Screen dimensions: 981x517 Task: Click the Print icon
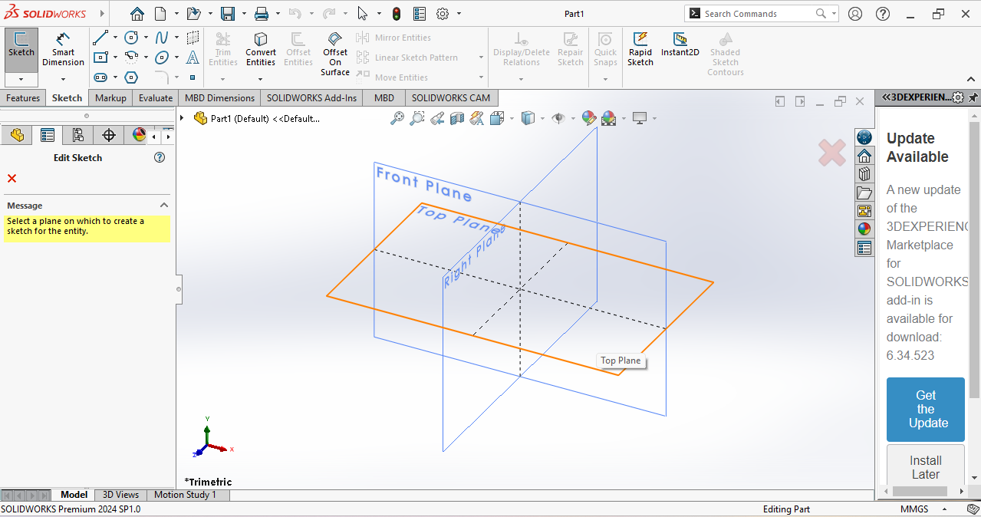pos(262,14)
